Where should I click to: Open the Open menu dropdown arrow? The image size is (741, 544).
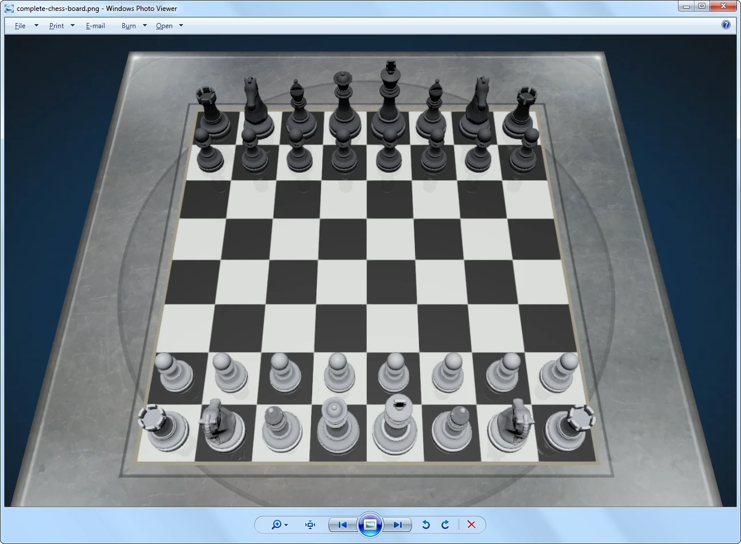(180, 25)
